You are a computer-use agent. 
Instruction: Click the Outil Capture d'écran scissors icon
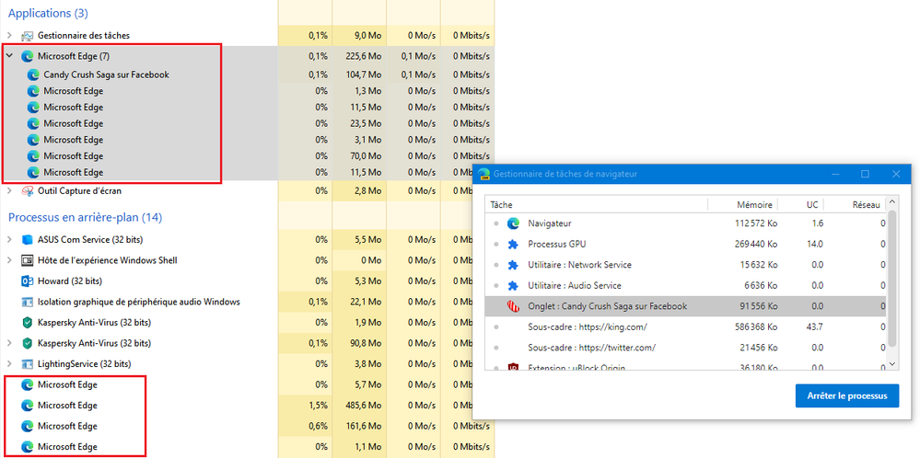tap(27, 191)
